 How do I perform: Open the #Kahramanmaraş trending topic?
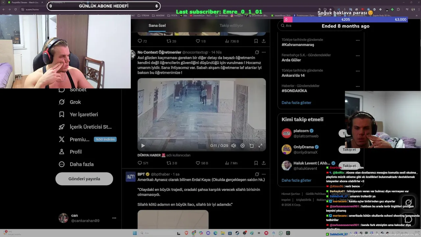point(298,45)
